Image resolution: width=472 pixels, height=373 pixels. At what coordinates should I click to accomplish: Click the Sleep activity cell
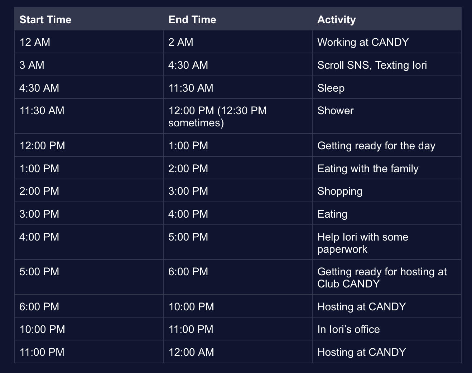[x=331, y=88]
